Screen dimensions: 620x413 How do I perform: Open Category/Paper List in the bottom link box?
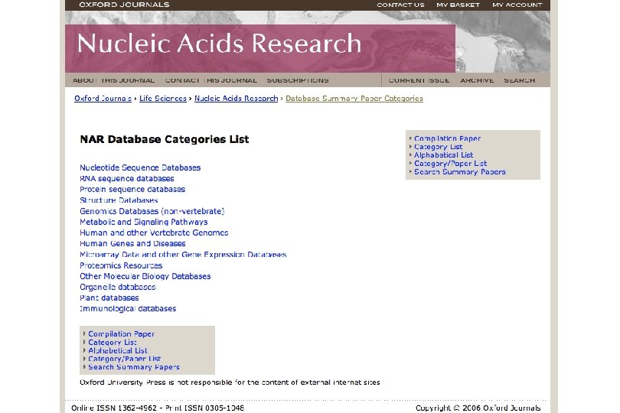(125, 359)
